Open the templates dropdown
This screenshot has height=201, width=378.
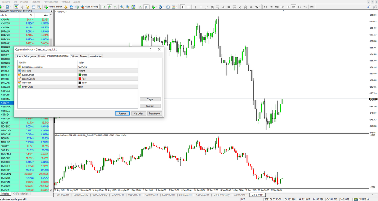[x=176, y=7]
